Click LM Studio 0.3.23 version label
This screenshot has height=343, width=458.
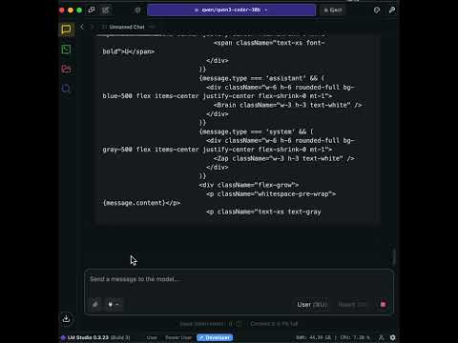coord(98,337)
